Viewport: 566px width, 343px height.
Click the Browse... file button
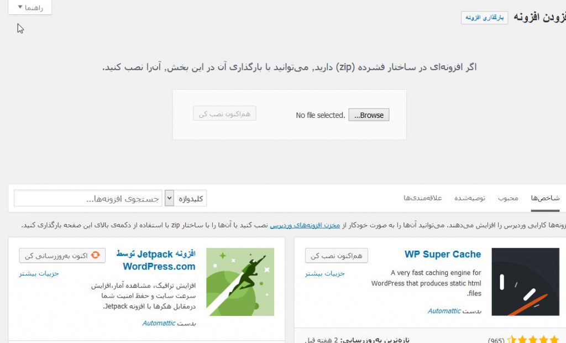pos(369,115)
